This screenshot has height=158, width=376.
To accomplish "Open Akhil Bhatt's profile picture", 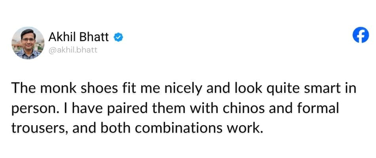I will pos(28,43).
